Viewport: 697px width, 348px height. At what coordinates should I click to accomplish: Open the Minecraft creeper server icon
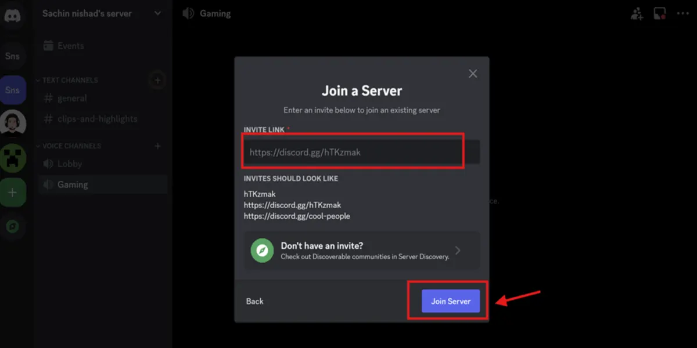(x=12, y=158)
